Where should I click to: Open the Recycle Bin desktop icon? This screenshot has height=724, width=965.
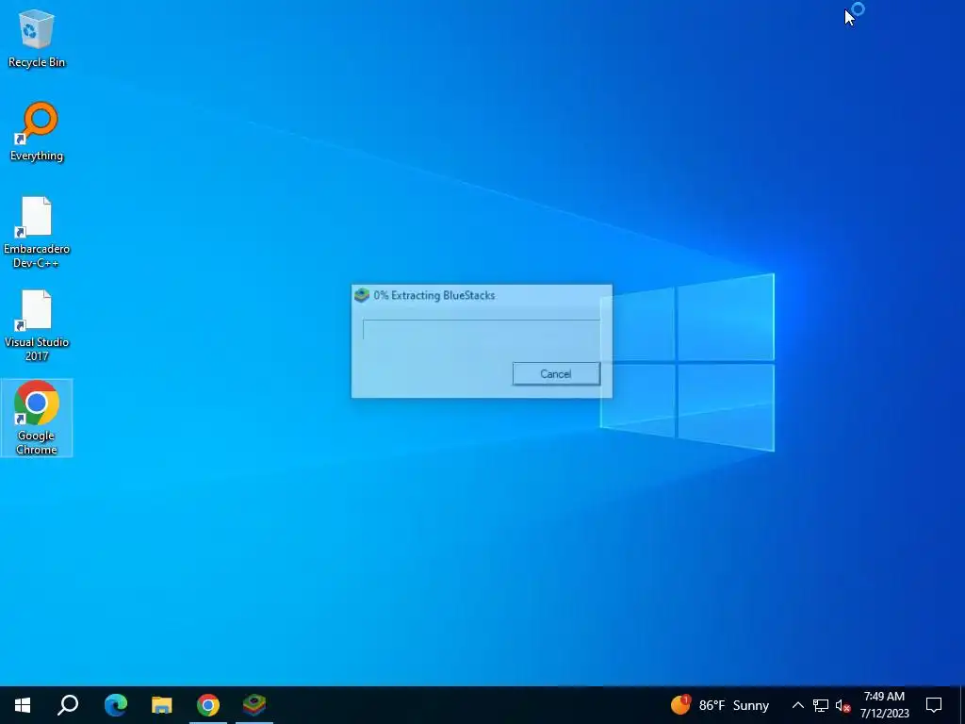(37, 38)
